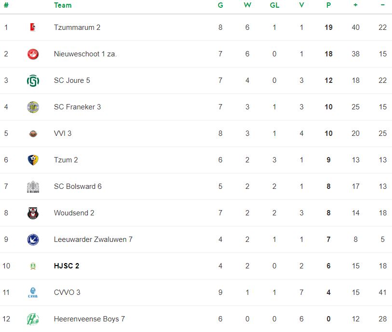Click the W wins column header
Screen dimensions: 392x332
(247, 5)
